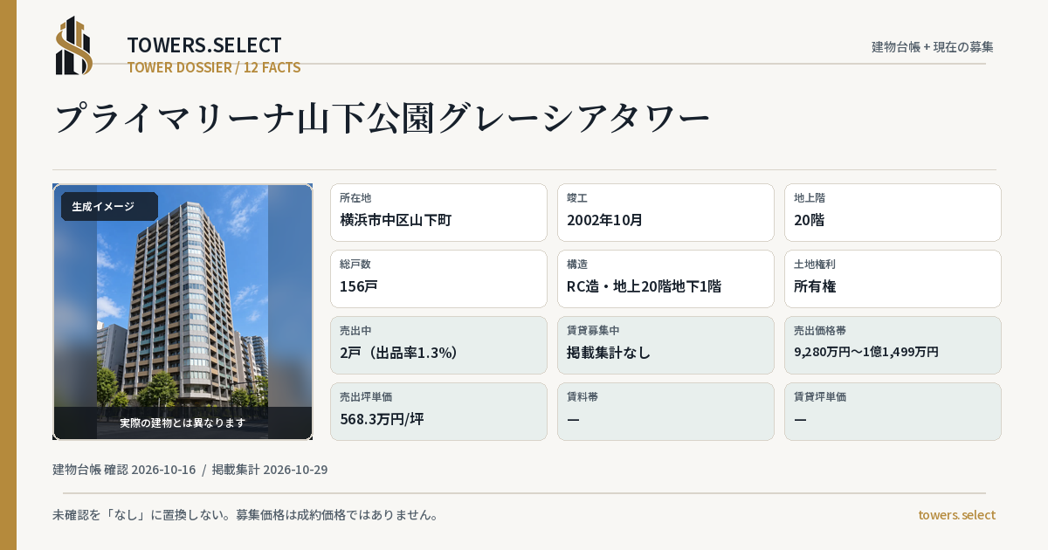Select the 売出坪単価 568.3万円/坪 card
The image size is (1048, 550).
438,411
